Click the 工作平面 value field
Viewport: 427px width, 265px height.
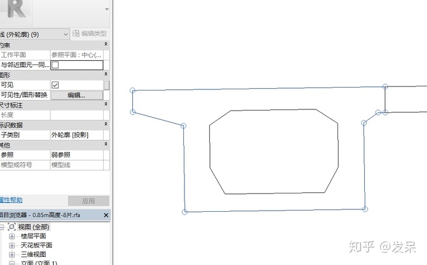tap(77, 55)
